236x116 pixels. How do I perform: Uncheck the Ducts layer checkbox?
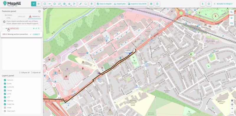5,84
